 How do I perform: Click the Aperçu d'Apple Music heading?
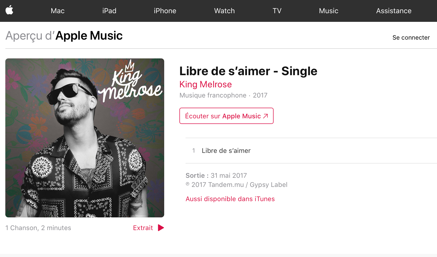tap(64, 36)
